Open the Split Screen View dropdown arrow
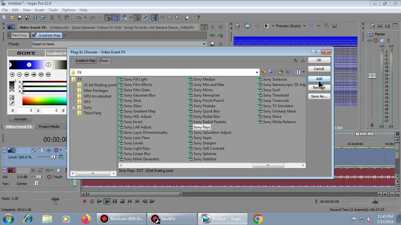401x225 pixels. click(x=273, y=26)
